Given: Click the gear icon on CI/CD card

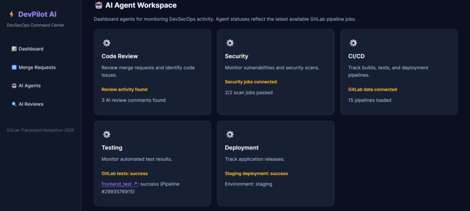Looking at the screenshot, I should (x=353, y=43).
